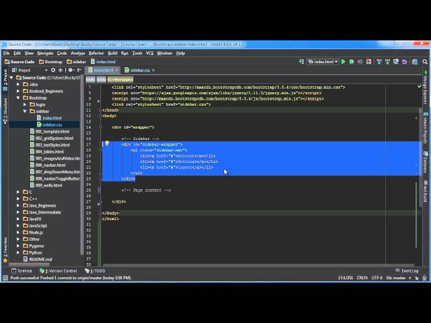Collapse the Bootstrap folder
Image resolution: width=431 pixels, height=323 pixels.
point(18,98)
